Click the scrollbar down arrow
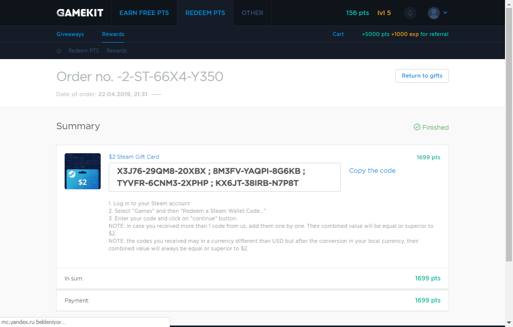Image resolution: width=513 pixels, height=327 pixels. coord(509,323)
